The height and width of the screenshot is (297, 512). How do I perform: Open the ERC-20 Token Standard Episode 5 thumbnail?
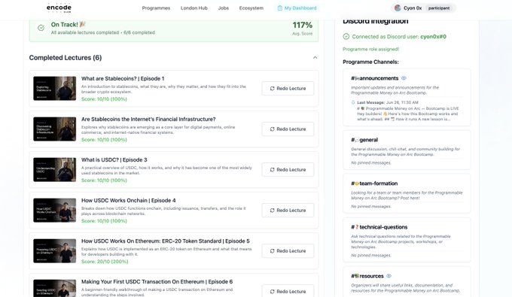point(54,251)
